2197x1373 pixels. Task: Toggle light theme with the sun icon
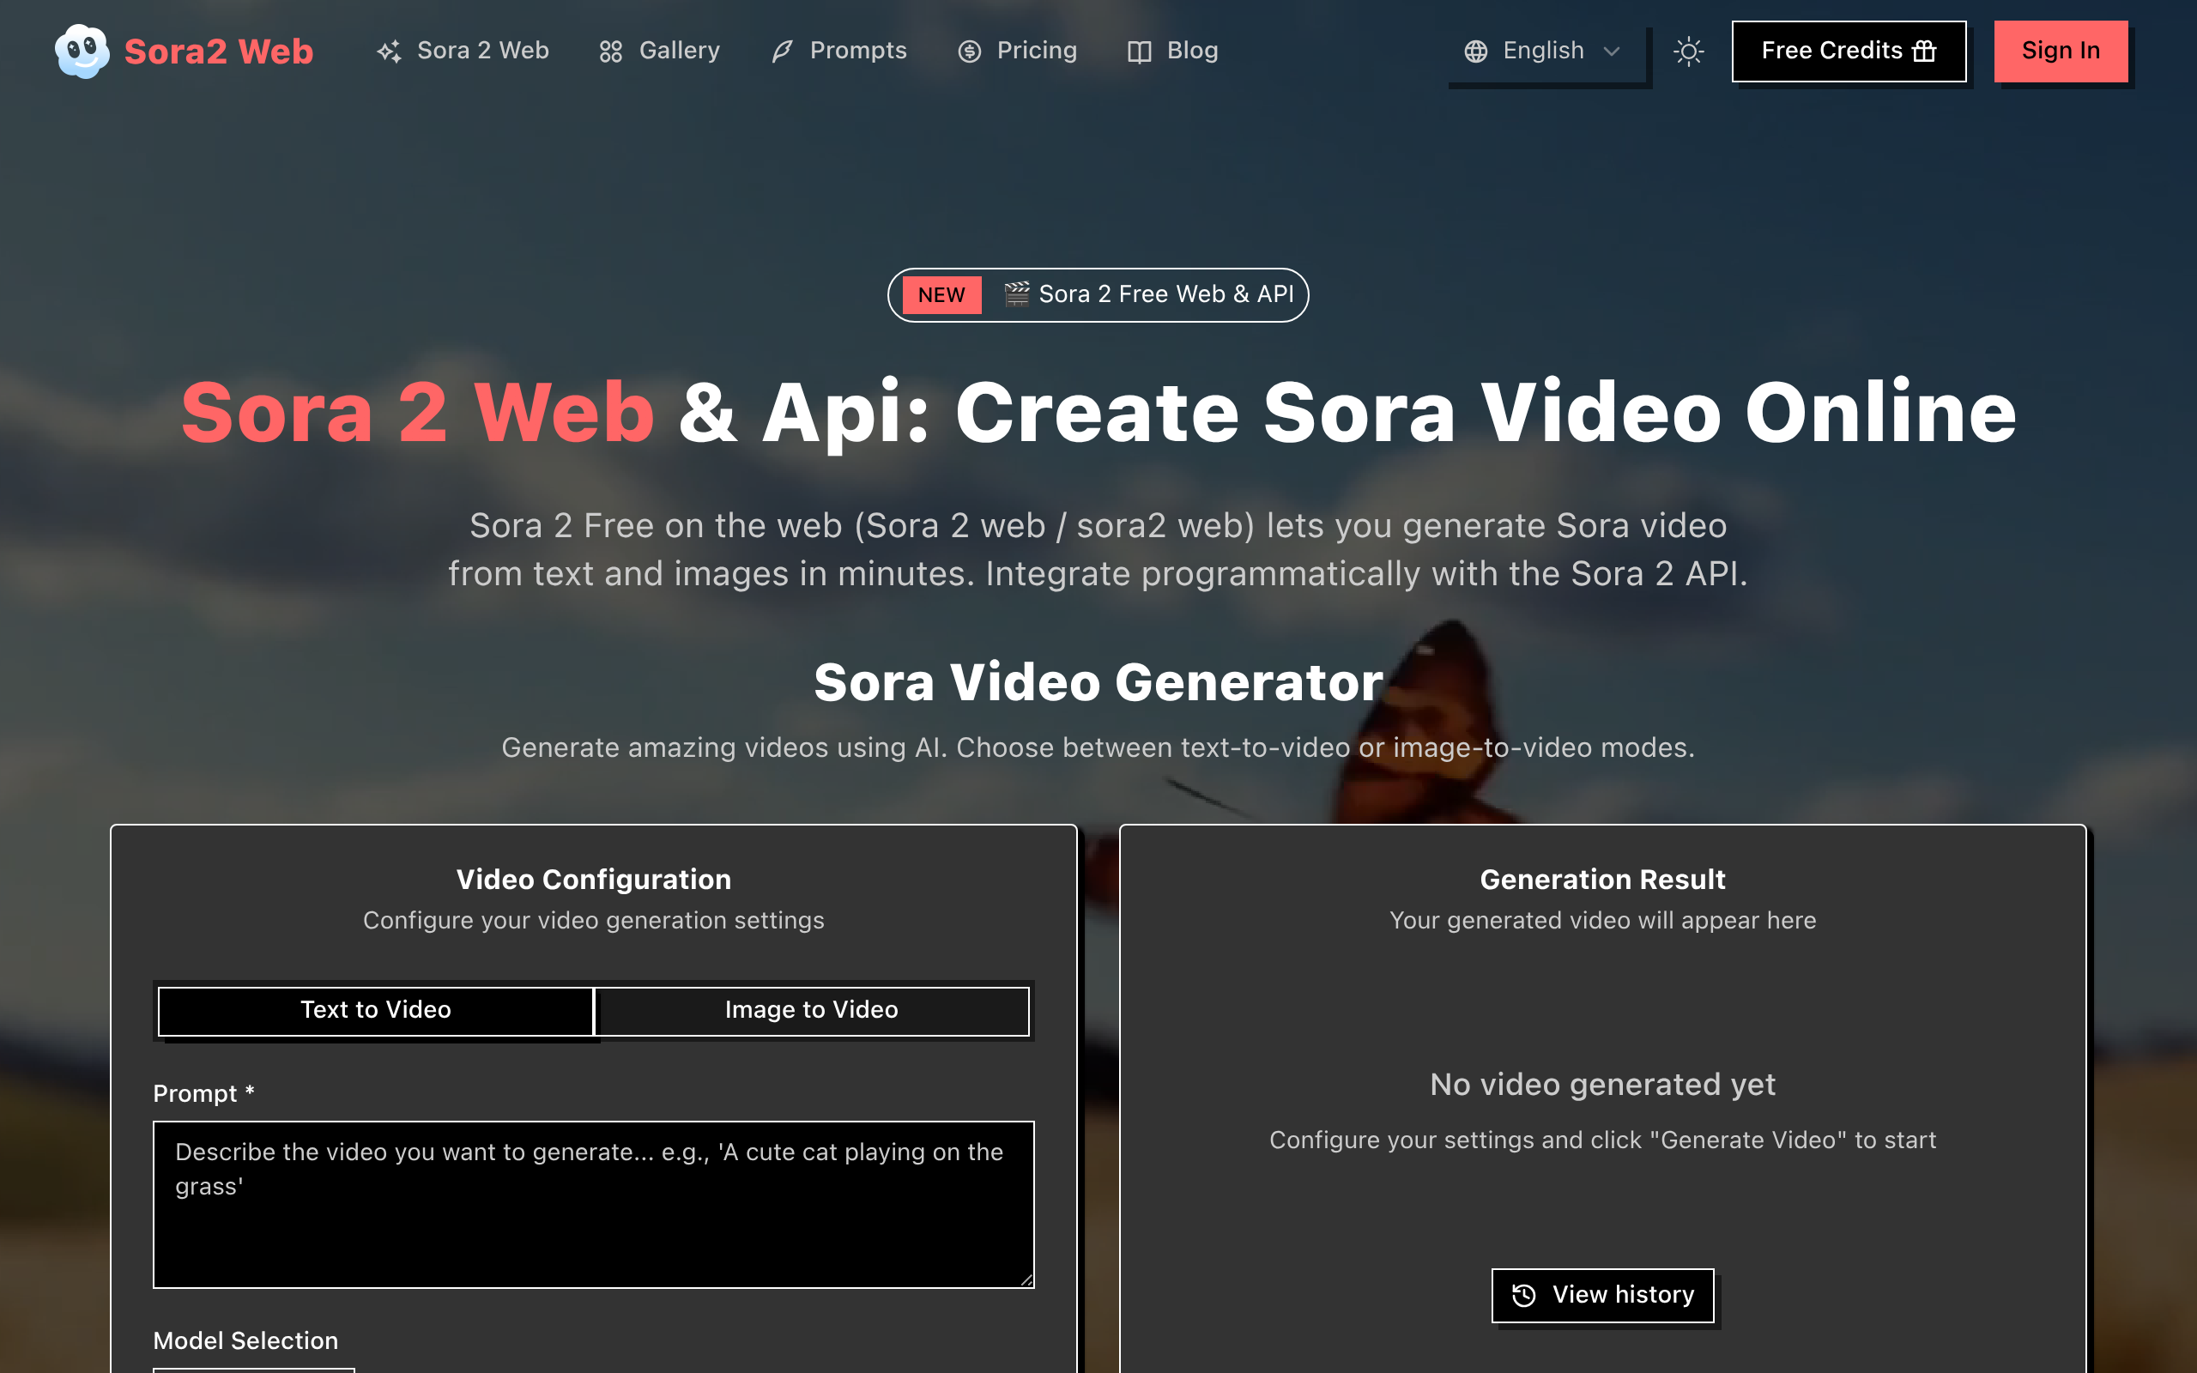coord(1689,51)
